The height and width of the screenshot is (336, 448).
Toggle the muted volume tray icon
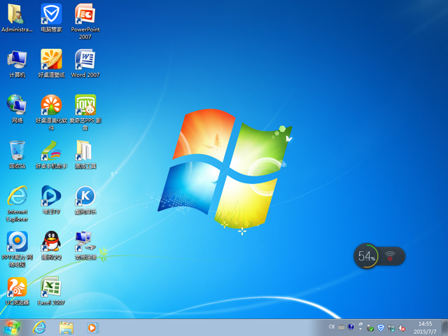pos(402,328)
